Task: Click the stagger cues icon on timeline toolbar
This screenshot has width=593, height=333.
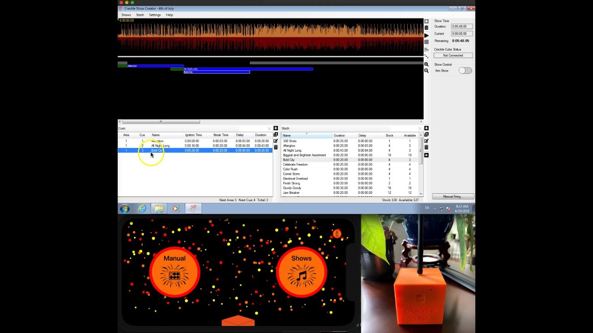Action: click(426, 56)
